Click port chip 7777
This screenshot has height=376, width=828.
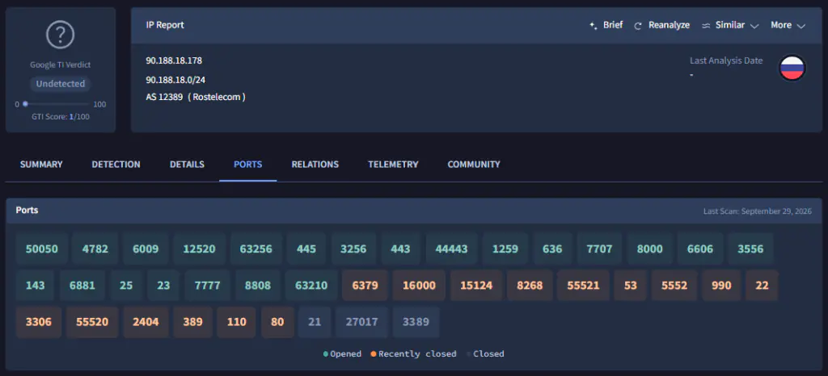(208, 286)
